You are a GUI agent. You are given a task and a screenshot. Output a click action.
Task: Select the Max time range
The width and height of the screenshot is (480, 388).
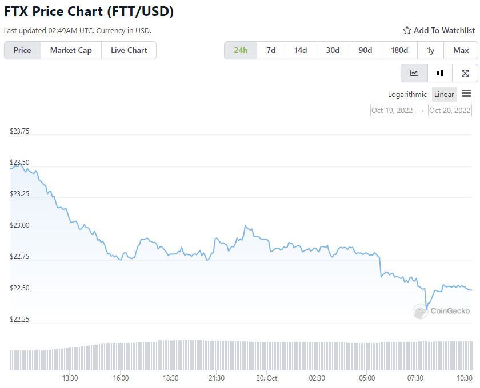pyautogui.click(x=461, y=50)
